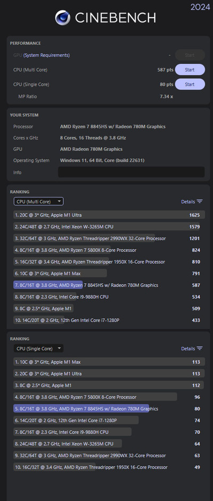Select the Threadripper 2990WX 1201 score row

click(x=109, y=239)
